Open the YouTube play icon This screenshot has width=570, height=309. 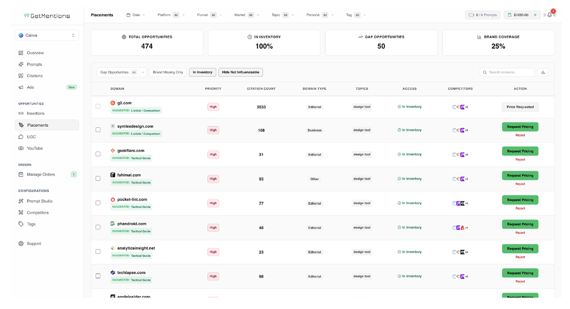21,148
